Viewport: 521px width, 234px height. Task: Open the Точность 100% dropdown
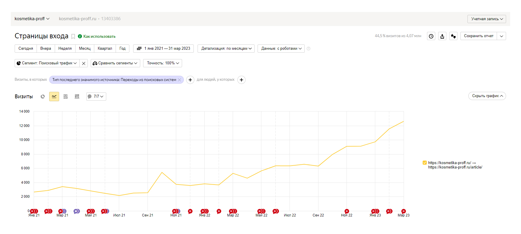tap(162, 63)
